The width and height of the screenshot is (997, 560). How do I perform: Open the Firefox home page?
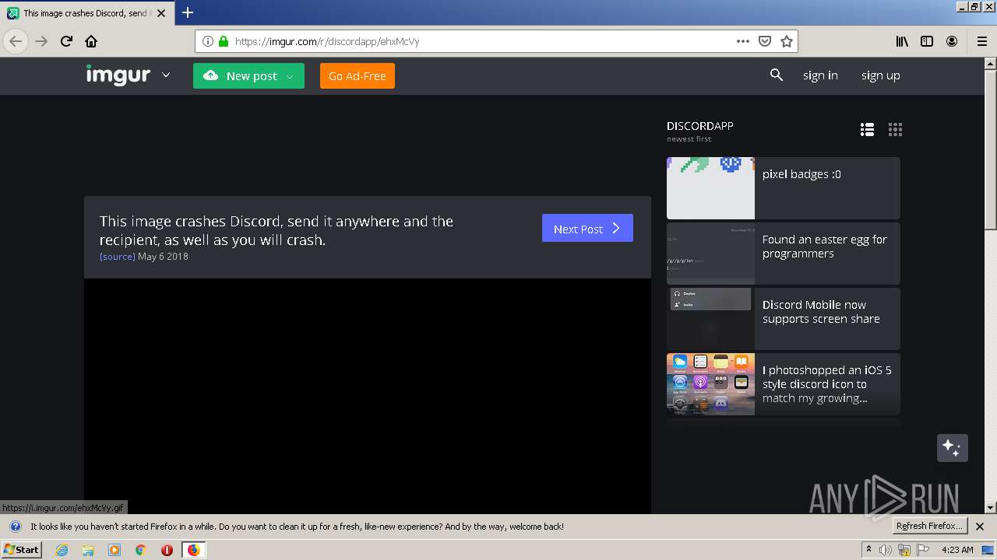[91, 41]
